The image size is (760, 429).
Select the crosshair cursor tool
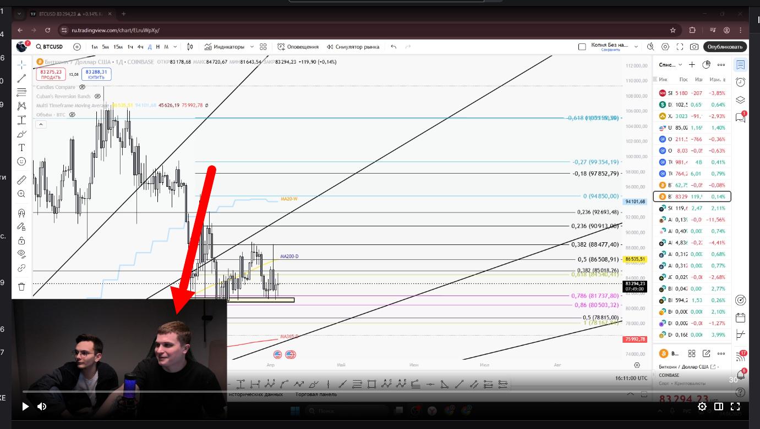pyautogui.click(x=21, y=65)
